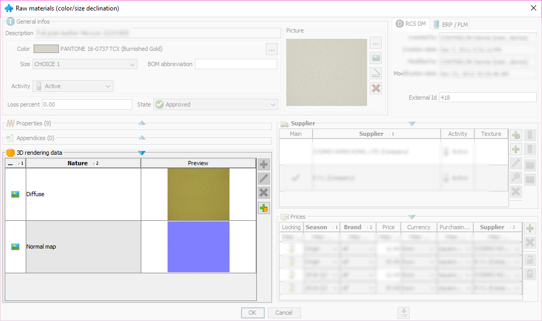Screen dimensions: 542x321
Task: Remove selected 3D rendering data entry
Action: point(264,192)
